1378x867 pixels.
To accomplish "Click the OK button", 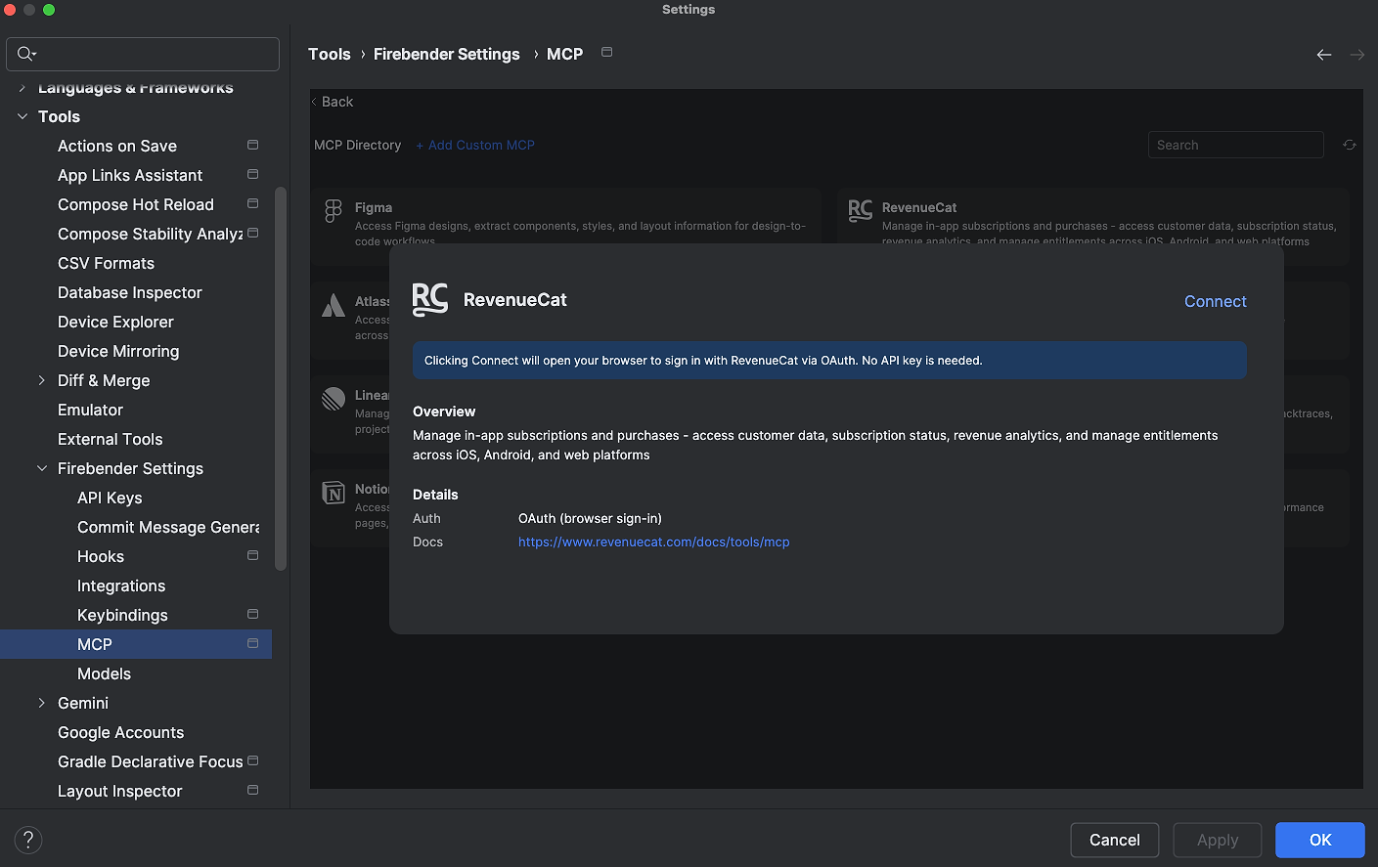I will point(1320,840).
